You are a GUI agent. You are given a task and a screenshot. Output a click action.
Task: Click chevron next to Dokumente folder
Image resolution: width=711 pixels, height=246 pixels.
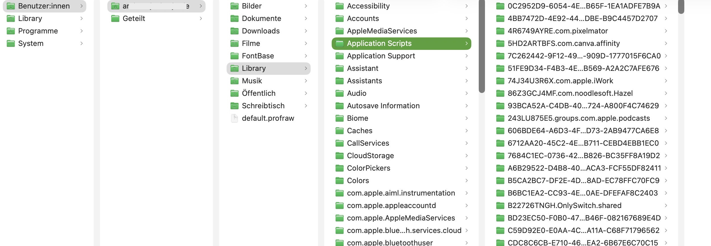coord(306,18)
